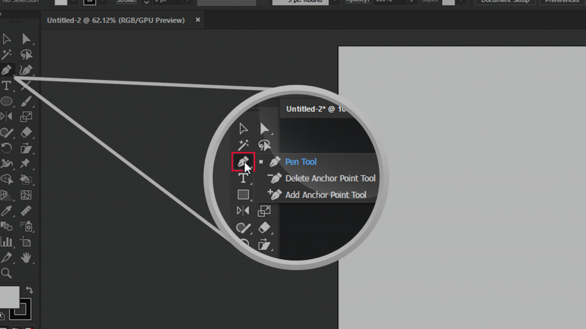Select the Live Paint Bucket tool
Image resolution: width=586 pixels, height=329 pixels.
tap(26, 179)
